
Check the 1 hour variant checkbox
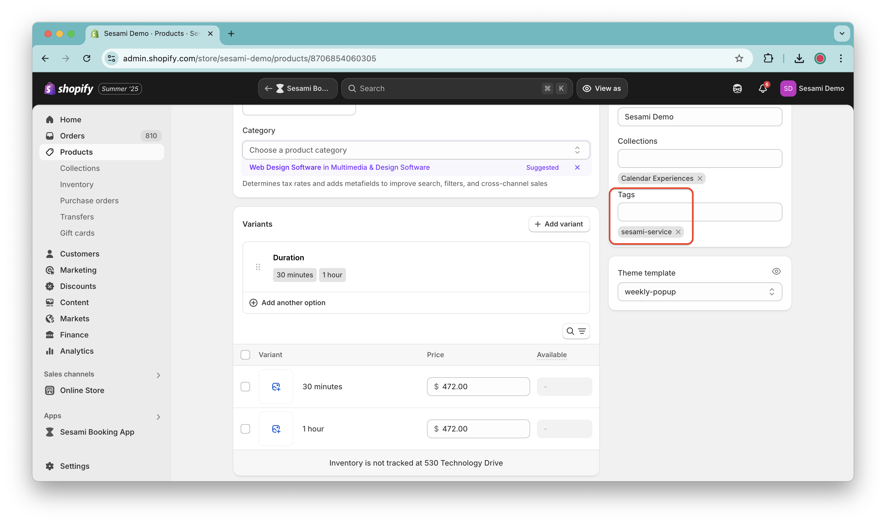[x=245, y=429]
